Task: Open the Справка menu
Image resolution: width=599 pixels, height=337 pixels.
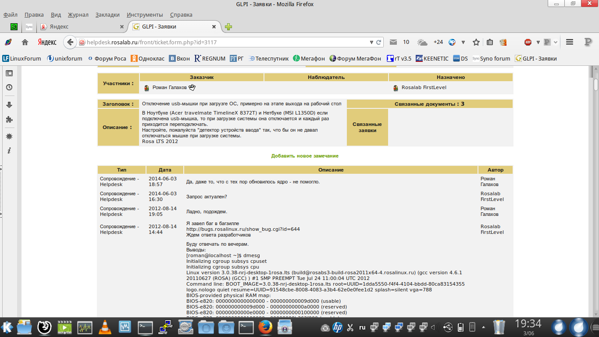Action: pyautogui.click(x=181, y=14)
